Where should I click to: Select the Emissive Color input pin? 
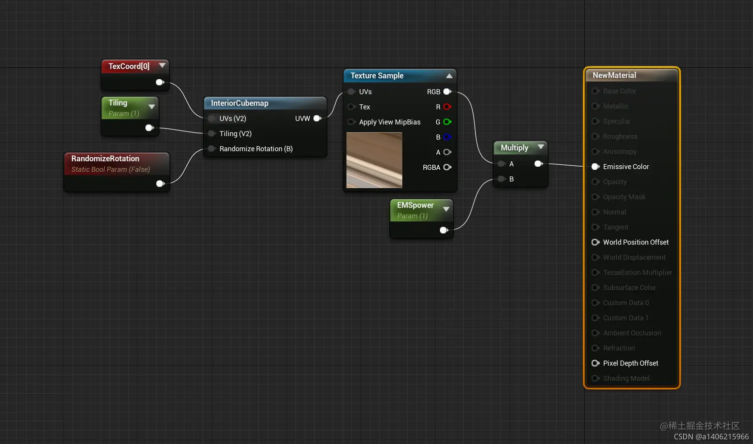pos(595,166)
